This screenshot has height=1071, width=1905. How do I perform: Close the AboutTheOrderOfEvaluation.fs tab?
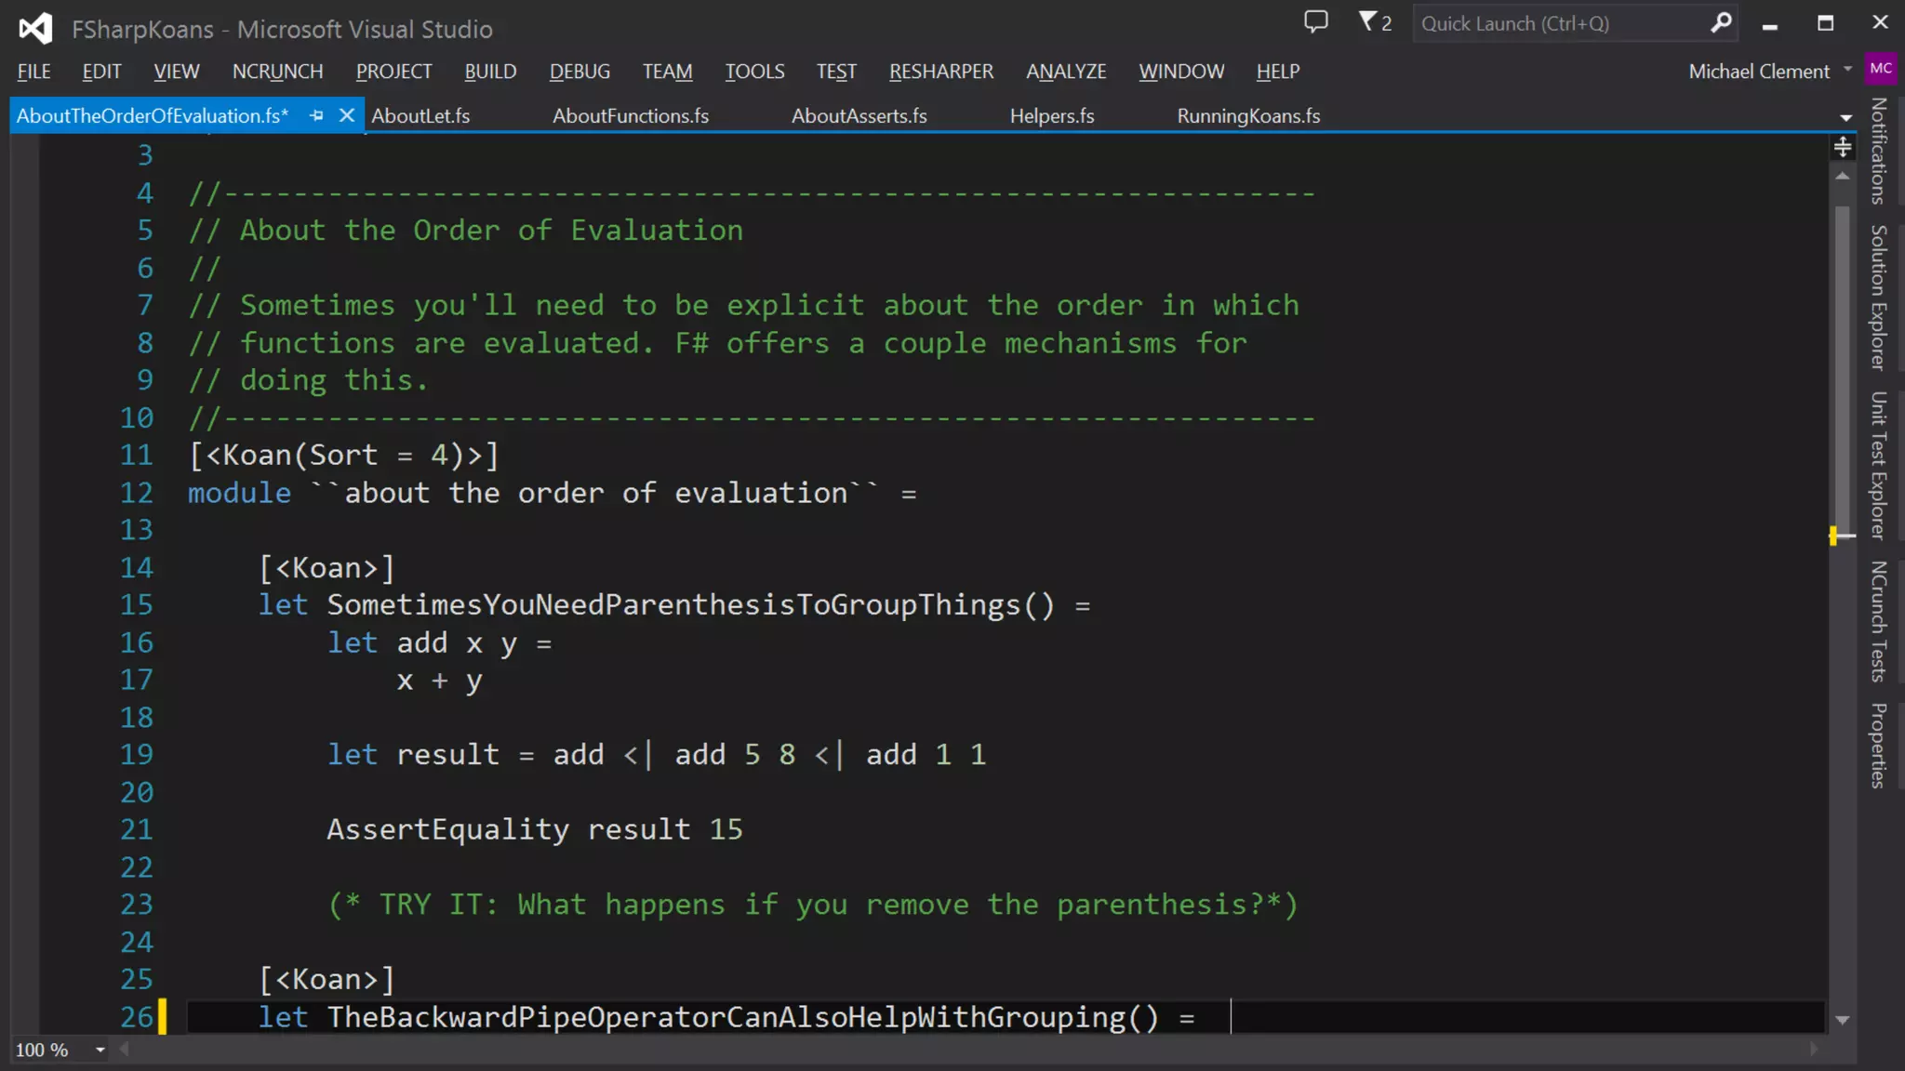347,115
